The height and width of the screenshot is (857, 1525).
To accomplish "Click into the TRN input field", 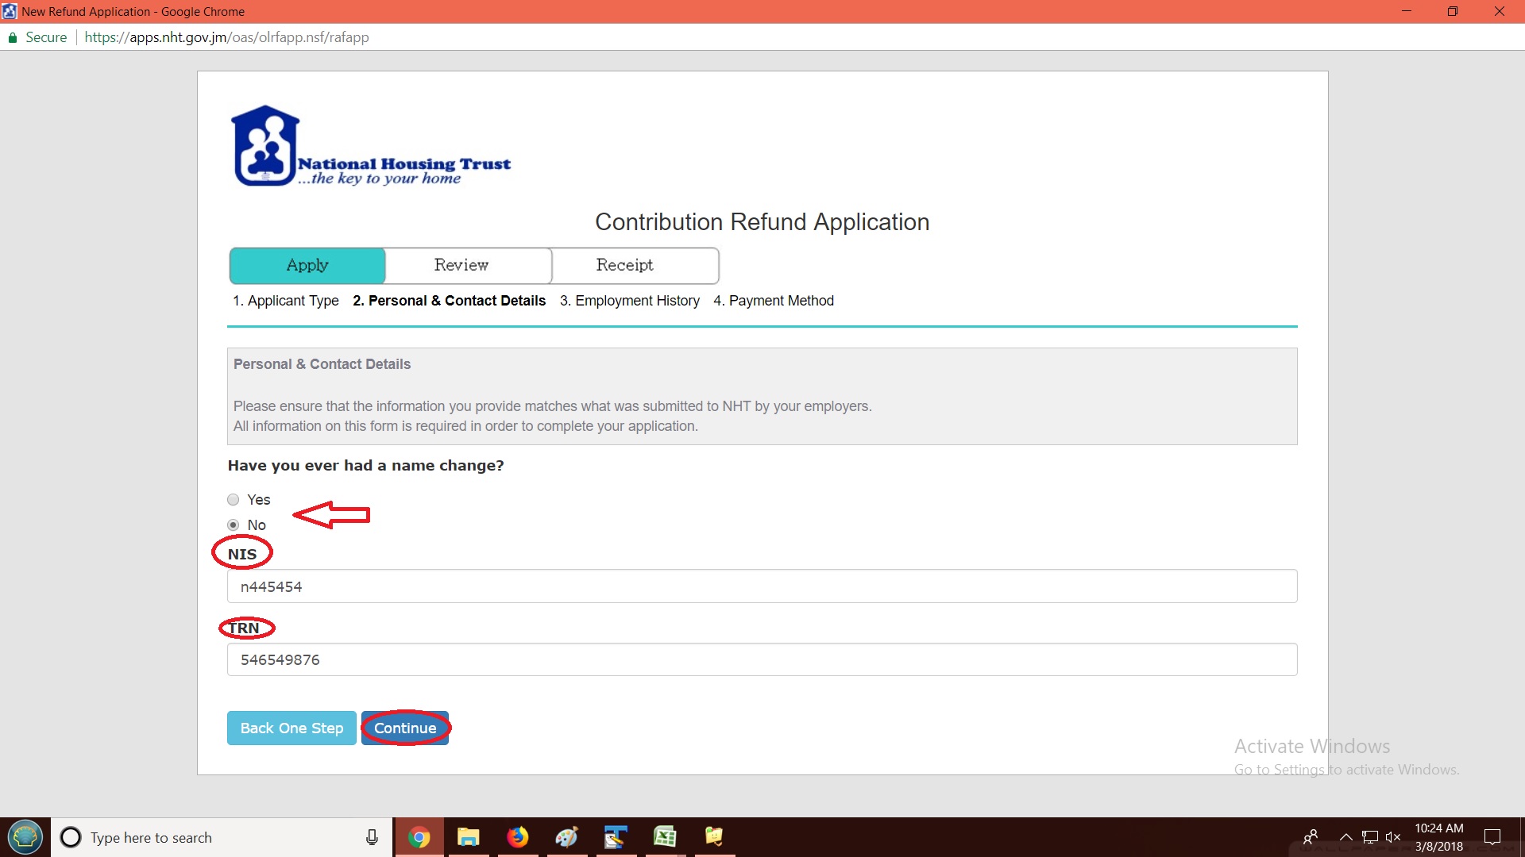I will point(761,659).
